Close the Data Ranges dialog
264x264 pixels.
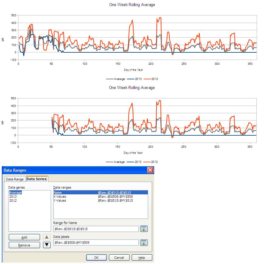[150, 170]
